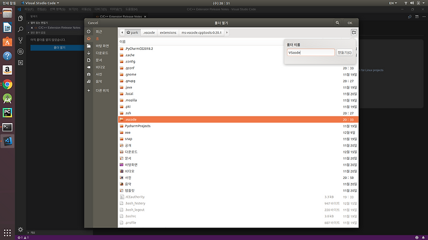Go to Downloads in the dialog sidebar
The image size is (428, 240).
tap(102, 53)
